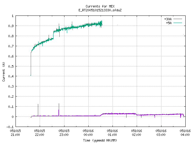The image size is (191, 143).
Task: Click the y-axis tick label 0.4
Action: point(11,76)
